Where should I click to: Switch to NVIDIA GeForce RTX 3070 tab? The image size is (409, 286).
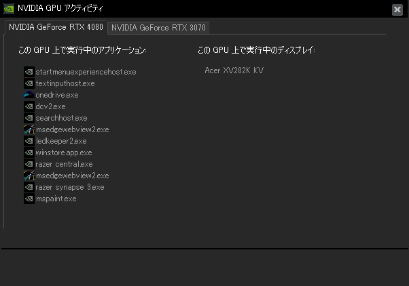(x=158, y=28)
